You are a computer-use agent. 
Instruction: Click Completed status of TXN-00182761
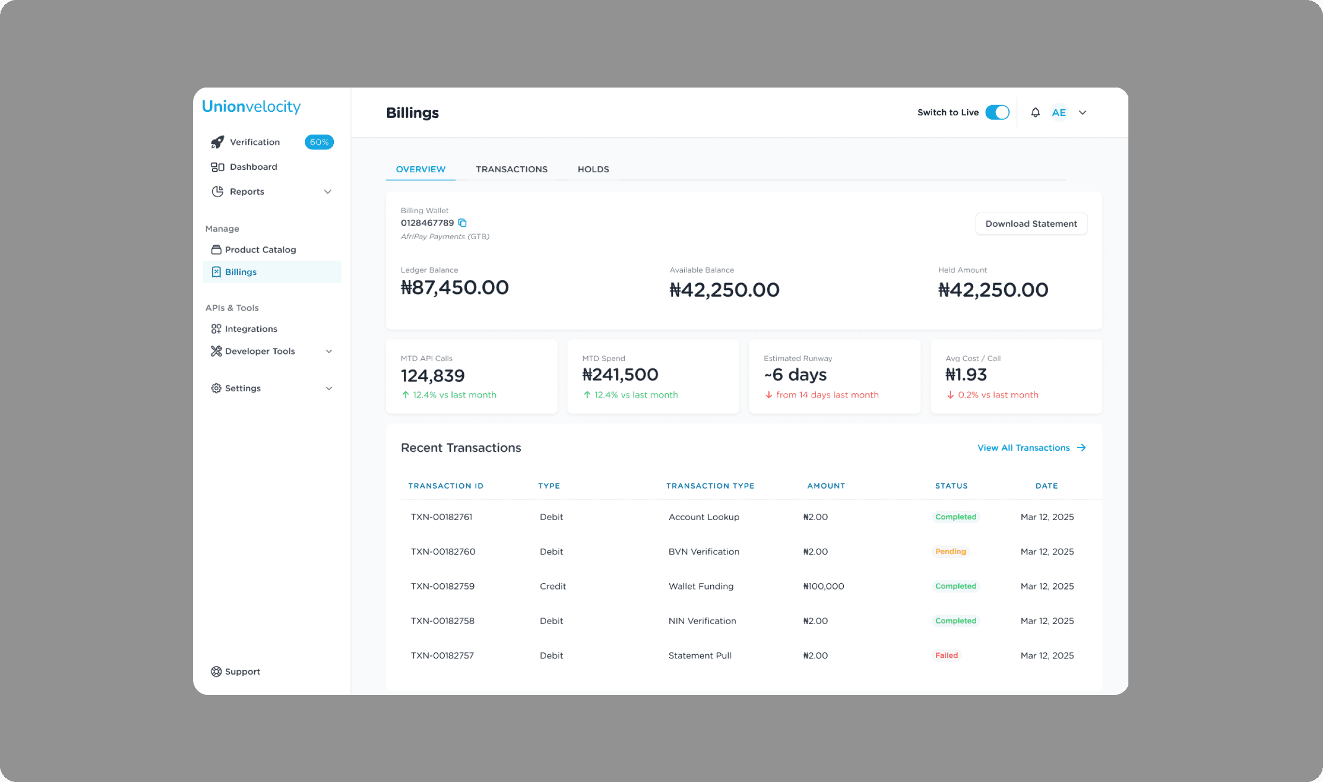pyautogui.click(x=956, y=517)
